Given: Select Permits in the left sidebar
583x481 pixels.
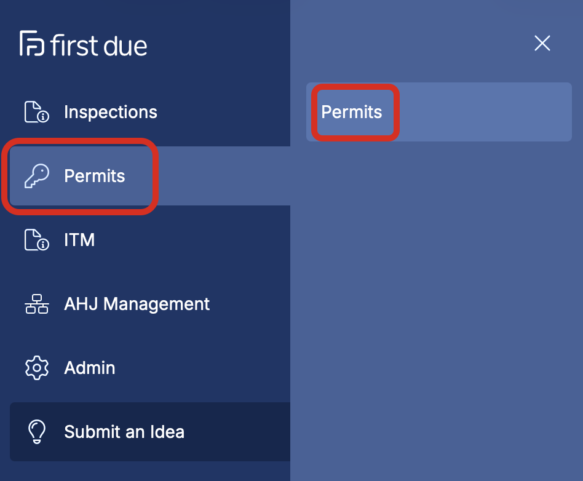Looking at the screenshot, I should 95,176.
